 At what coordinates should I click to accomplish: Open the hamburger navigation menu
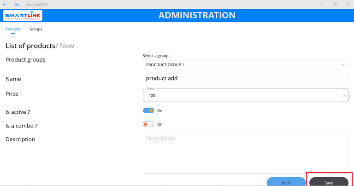(x=17, y=4)
